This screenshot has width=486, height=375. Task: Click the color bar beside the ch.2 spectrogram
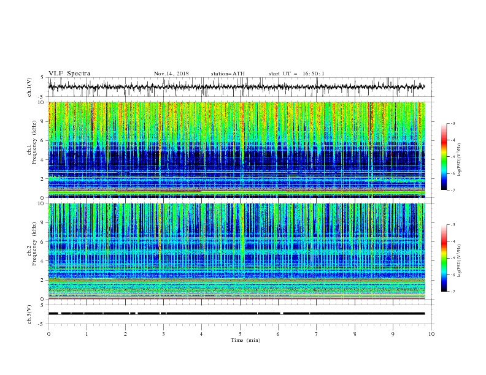[444, 258]
